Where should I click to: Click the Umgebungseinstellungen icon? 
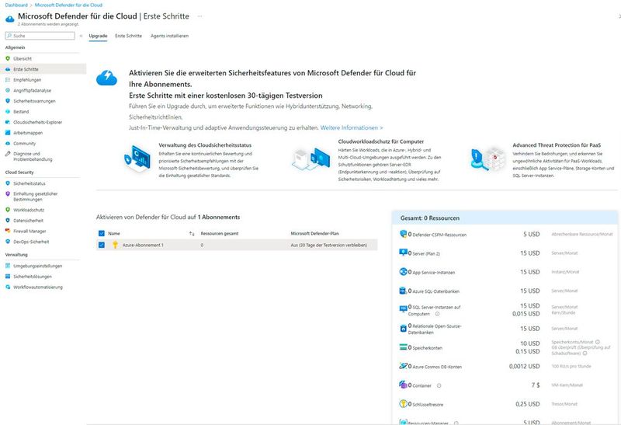(8, 266)
